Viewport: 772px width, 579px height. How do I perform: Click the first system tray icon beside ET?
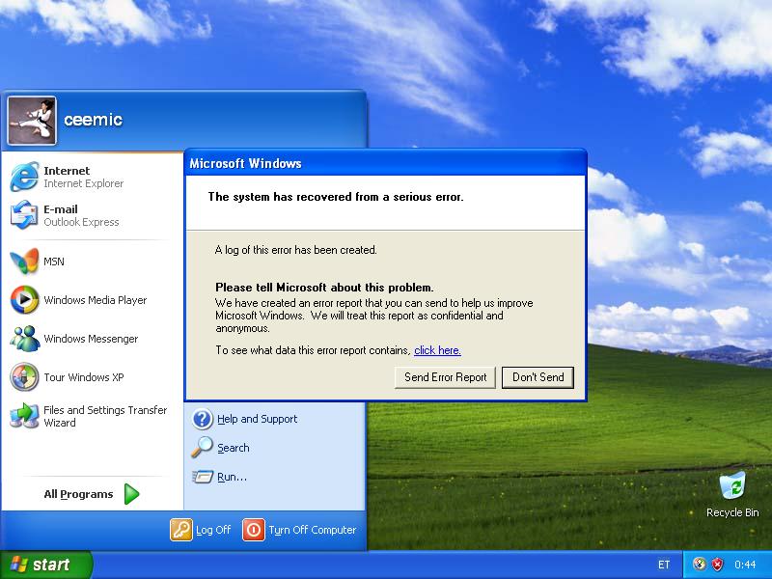699,565
